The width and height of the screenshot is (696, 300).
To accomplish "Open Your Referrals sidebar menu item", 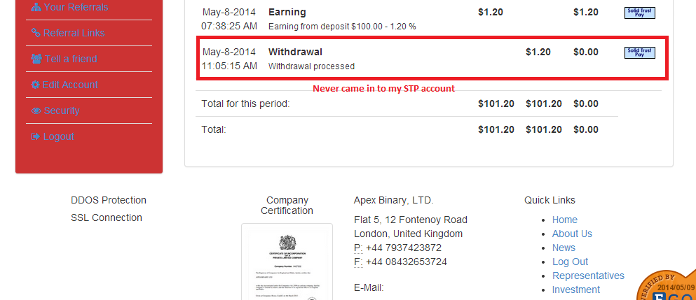I will pyautogui.click(x=76, y=8).
